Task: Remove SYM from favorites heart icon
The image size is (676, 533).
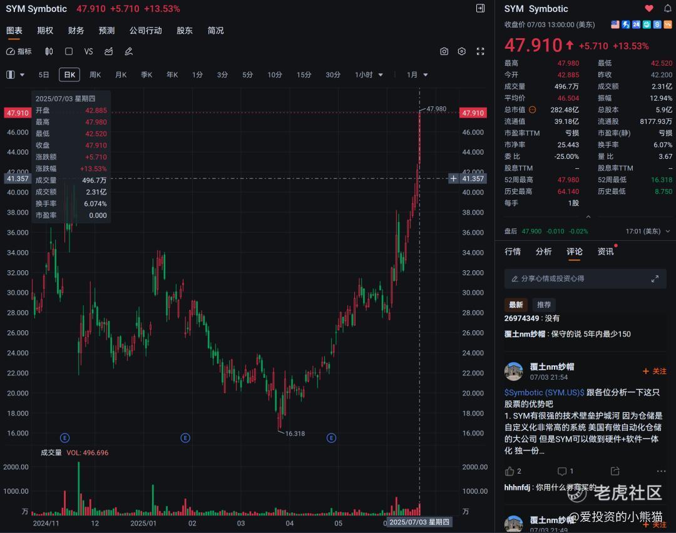Action: click(x=649, y=8)
